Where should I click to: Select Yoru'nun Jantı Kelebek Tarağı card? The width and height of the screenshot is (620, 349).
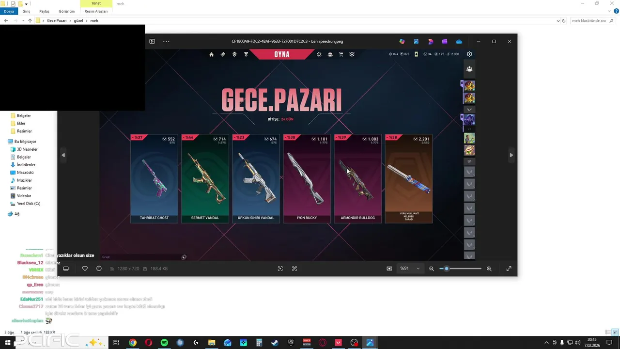[x=408, y=178]
